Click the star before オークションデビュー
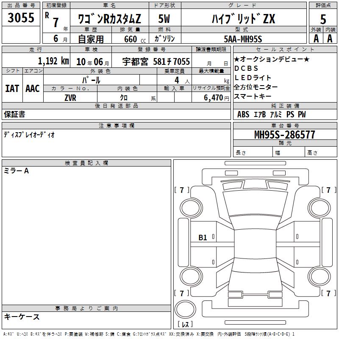Viewport: 339px width, 339px height. [237, 59]
